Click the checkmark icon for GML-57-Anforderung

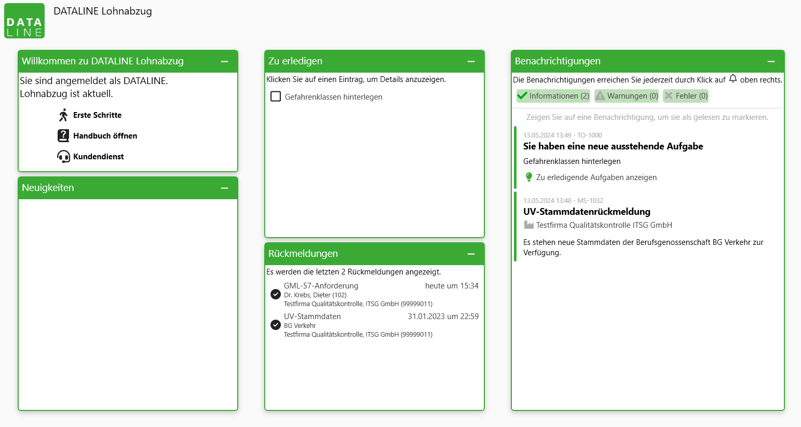click(x=276, y=294)
